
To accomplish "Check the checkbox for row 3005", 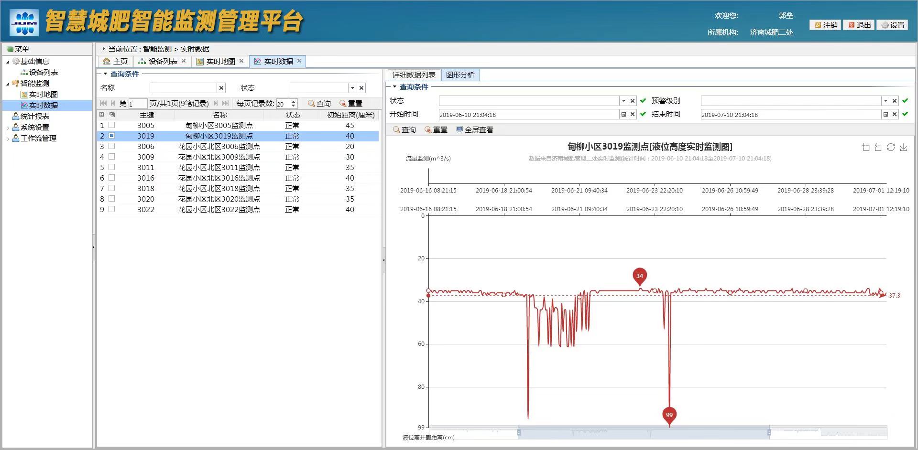I will pyautogui.click(x=112, y=125).
